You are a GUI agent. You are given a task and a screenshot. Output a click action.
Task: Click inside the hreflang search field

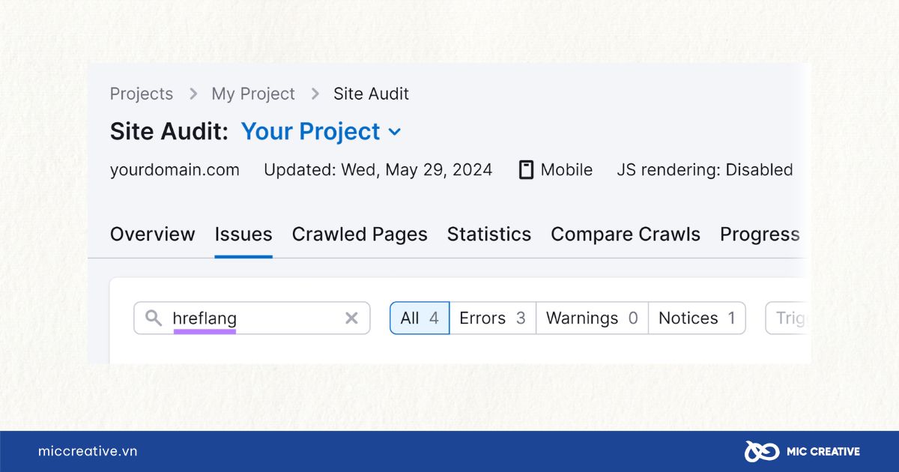[x=252, y=318]
